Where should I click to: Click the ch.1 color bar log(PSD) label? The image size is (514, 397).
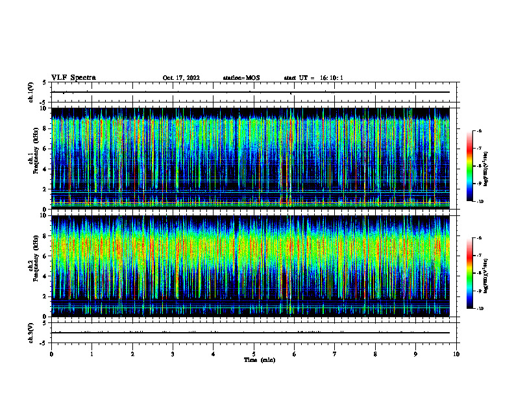click(485, 169)
